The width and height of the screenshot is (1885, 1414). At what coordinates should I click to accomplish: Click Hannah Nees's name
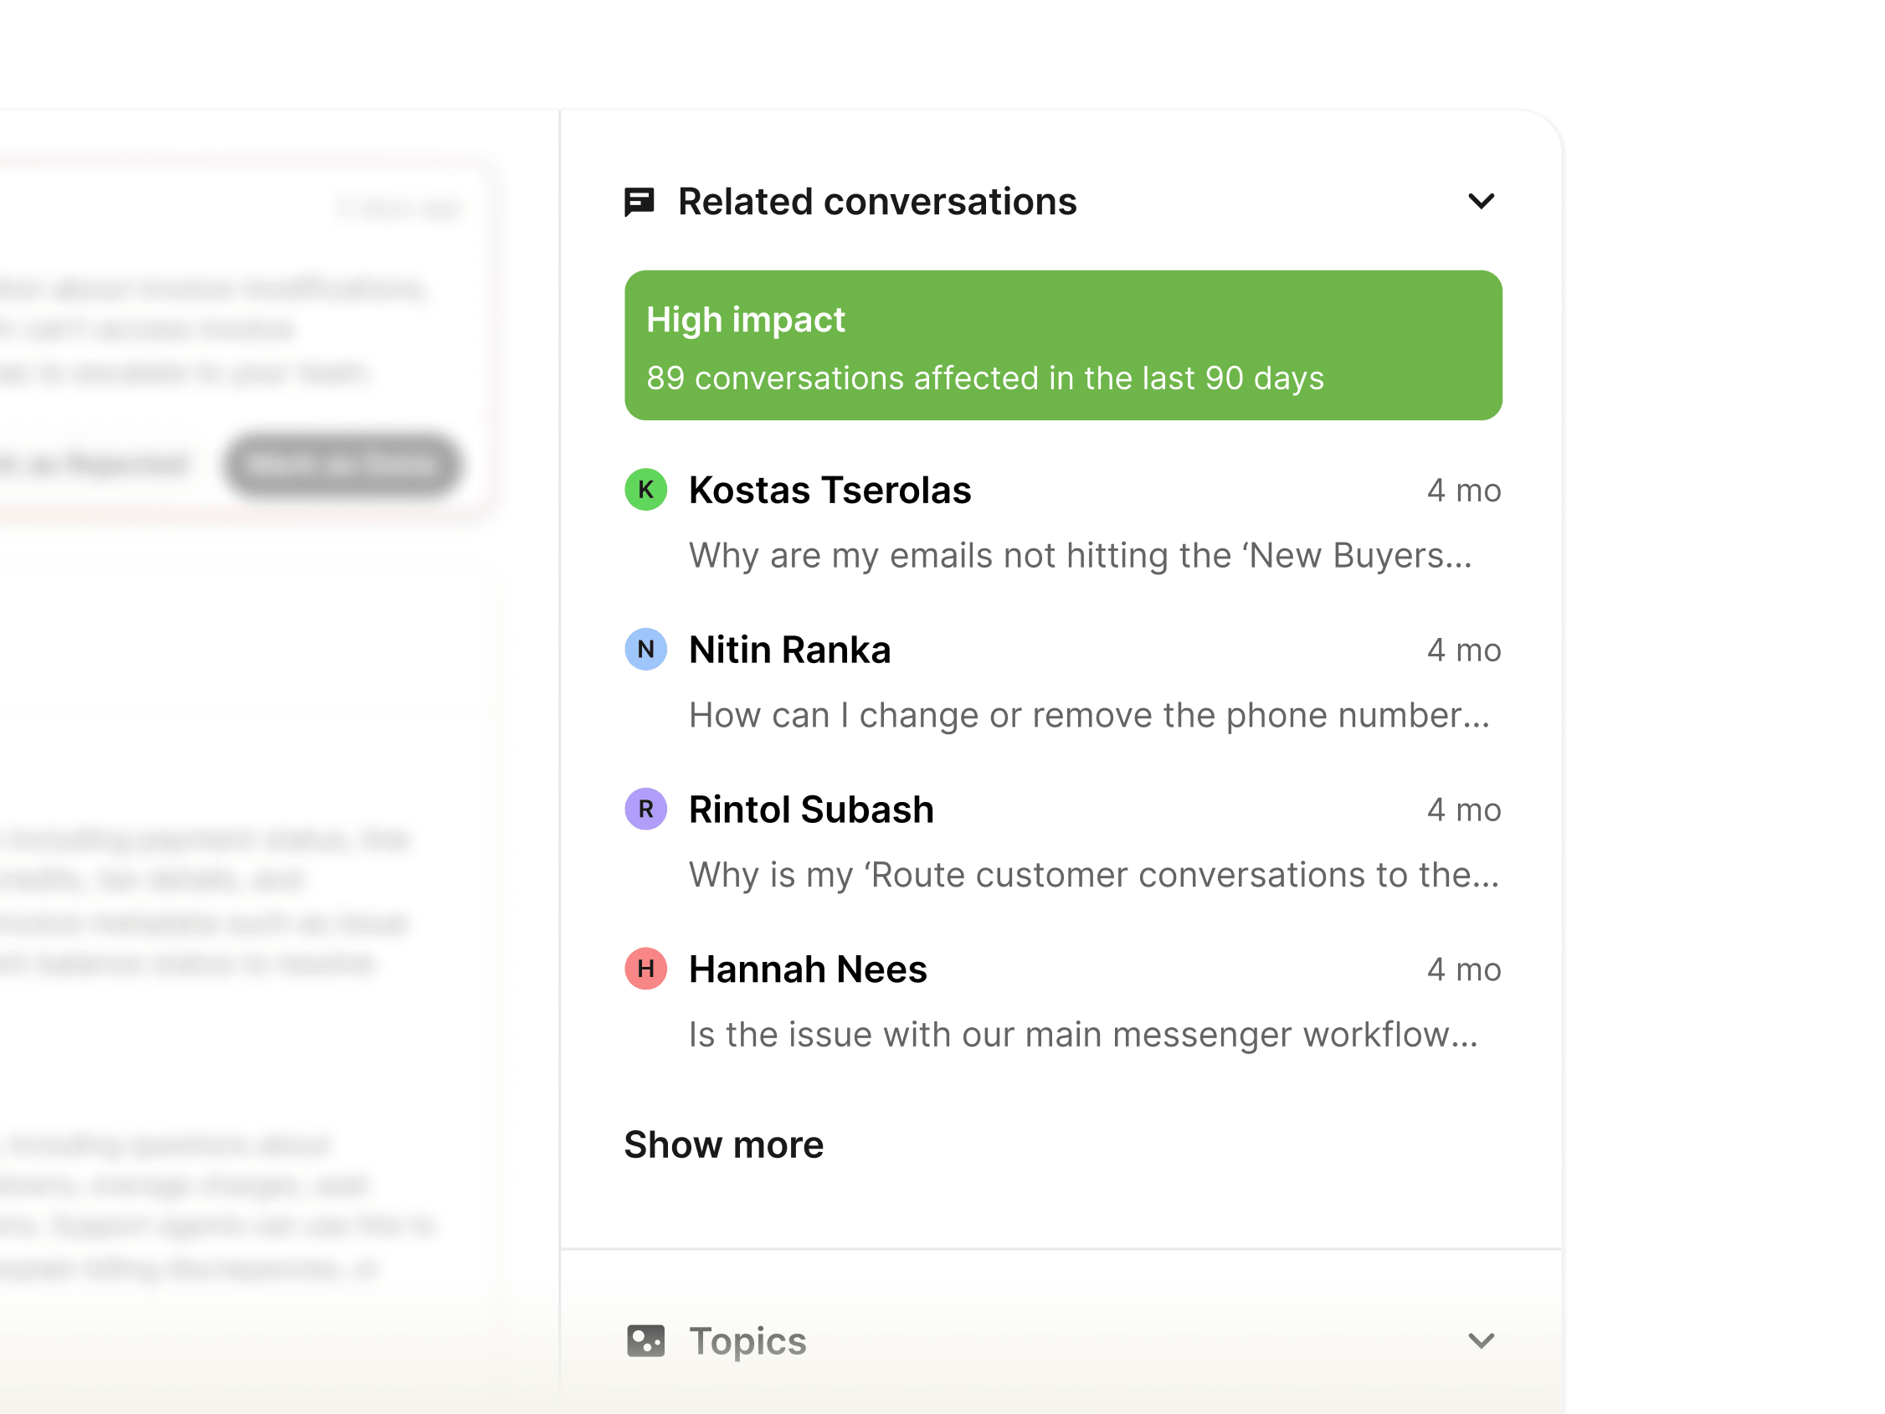[808, 969]
